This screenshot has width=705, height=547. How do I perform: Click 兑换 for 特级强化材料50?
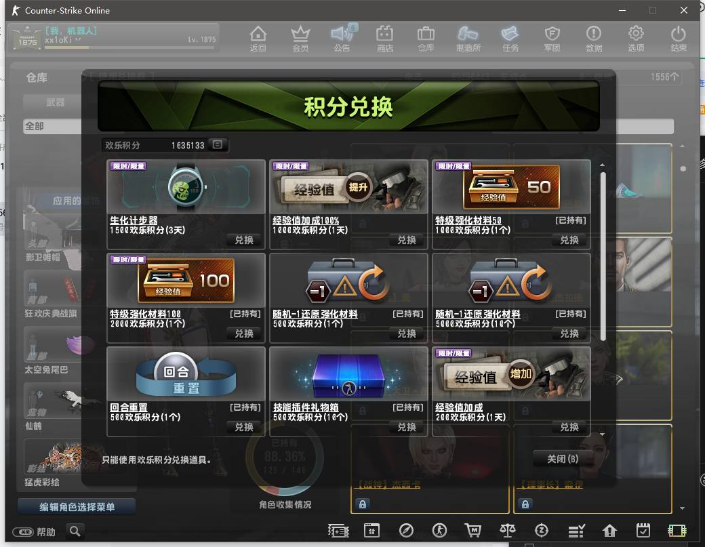(569, 240)
